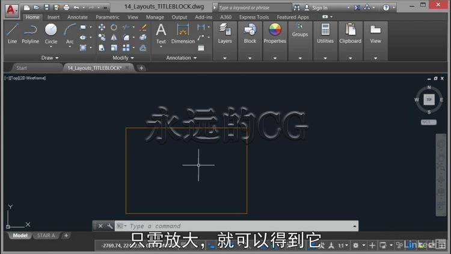Viewport: 451px width, 254px height.
Task: Switch to the Manage ribbon tab
Action: [x=155, y=17]
